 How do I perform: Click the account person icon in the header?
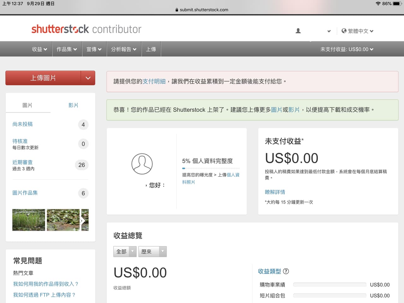pyautogui.click(x=298, y=31)
